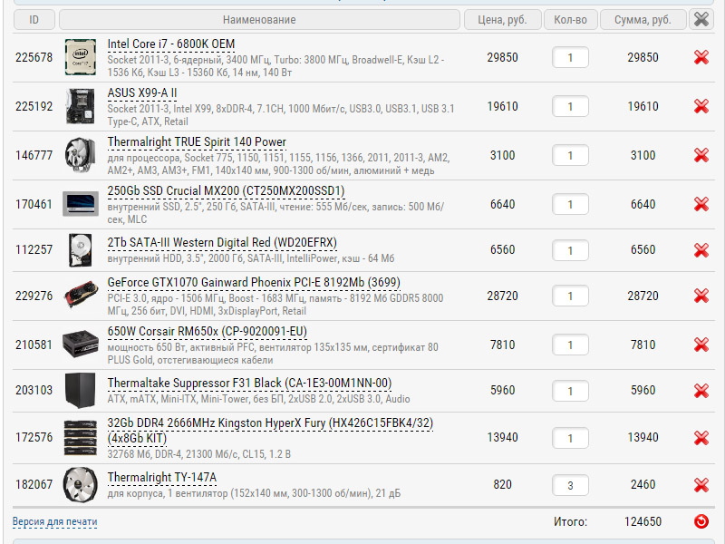Screen dimensions: 725x544
Task: Open Thermalright TRUE Spirit 140 Power link
Action: pos(197,142)
